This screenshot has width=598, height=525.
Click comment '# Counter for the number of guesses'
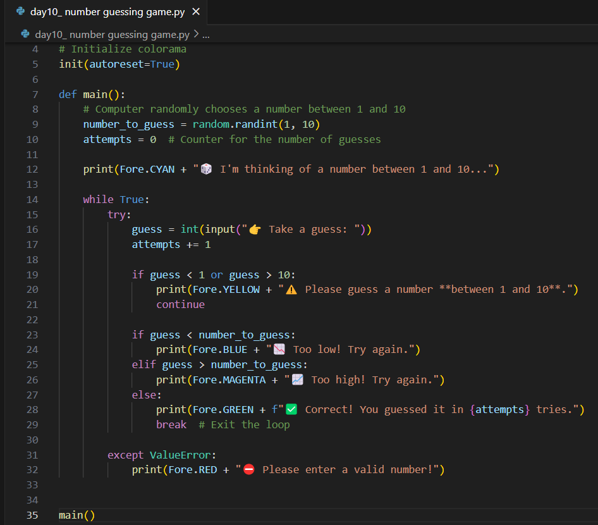tap(274, 140)
